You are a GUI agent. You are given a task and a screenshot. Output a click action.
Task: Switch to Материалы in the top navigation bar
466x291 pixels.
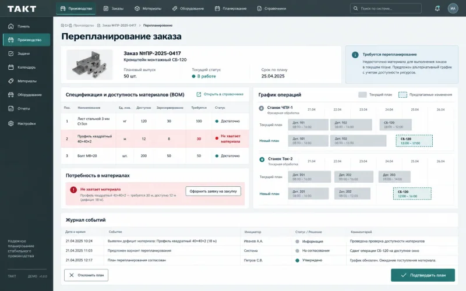148,9
